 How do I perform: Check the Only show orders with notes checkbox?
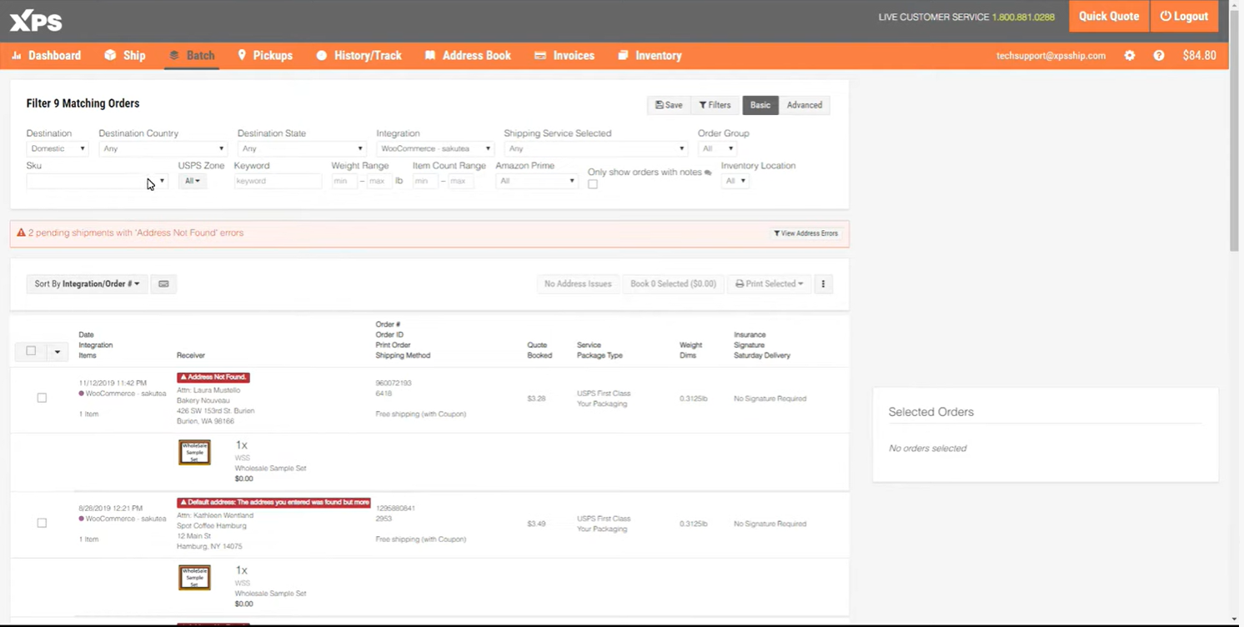click(593, 183)
